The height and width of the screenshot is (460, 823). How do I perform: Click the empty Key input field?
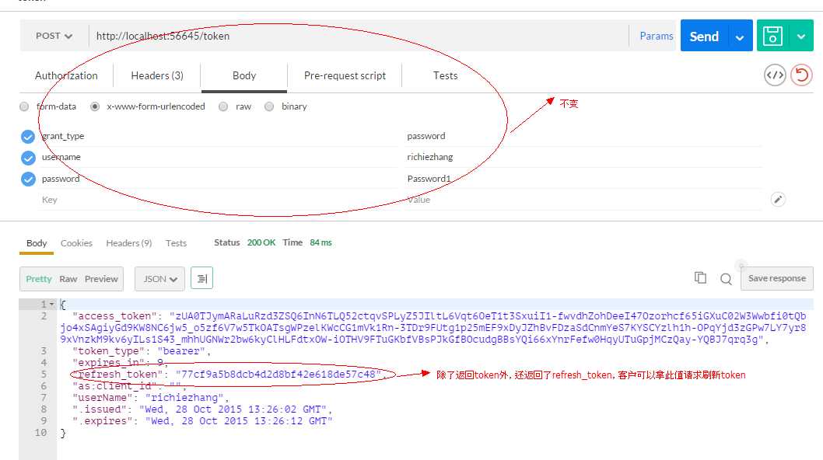click(x=218, y=200)
